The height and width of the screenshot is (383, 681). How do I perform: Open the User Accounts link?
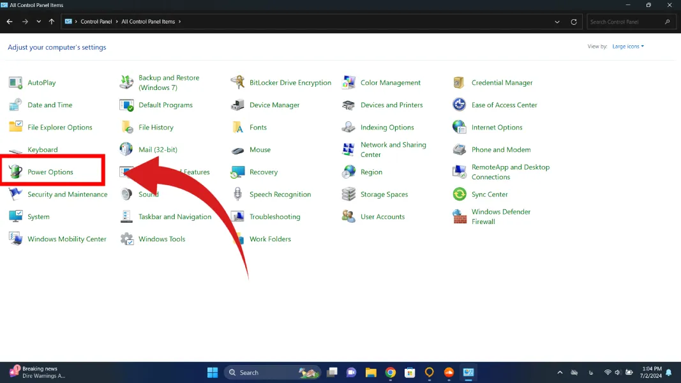click(x=382, y=216)
